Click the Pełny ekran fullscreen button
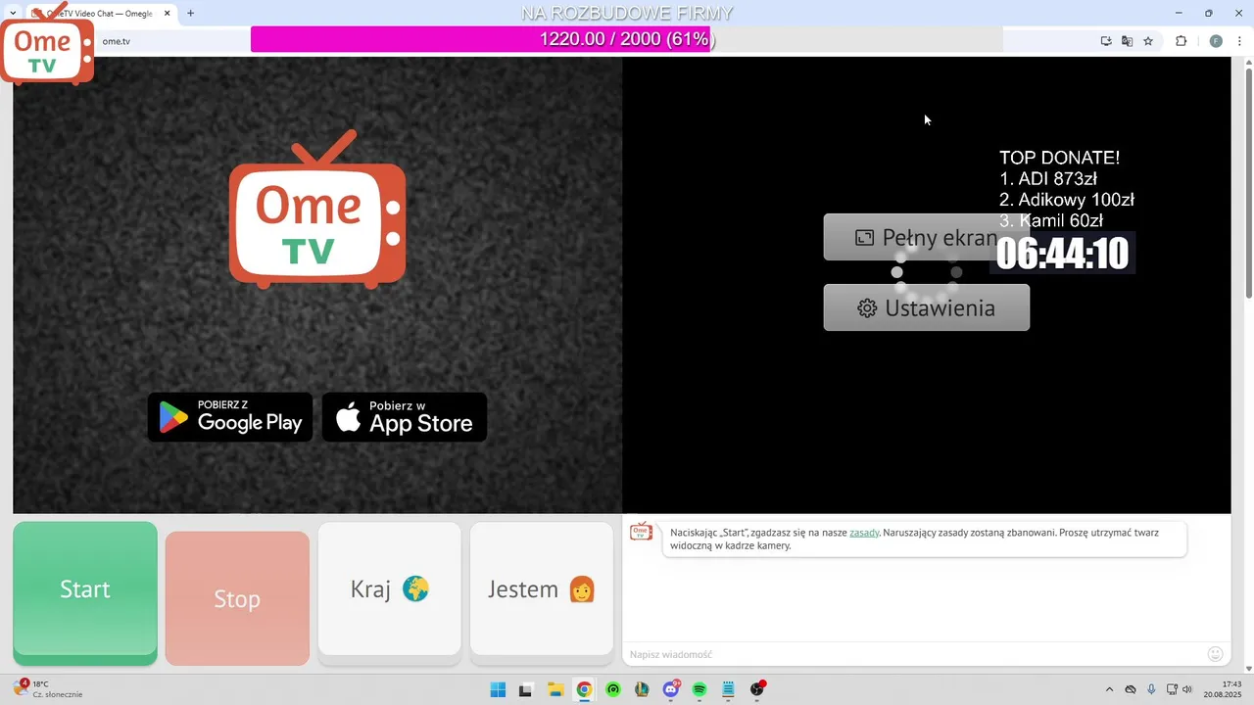1254x705 pixels. coord(926,237)
